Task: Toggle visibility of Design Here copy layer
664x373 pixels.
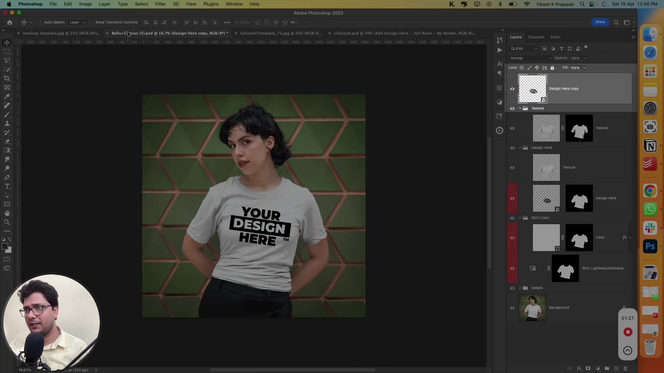Action: [x=512, y=89]
